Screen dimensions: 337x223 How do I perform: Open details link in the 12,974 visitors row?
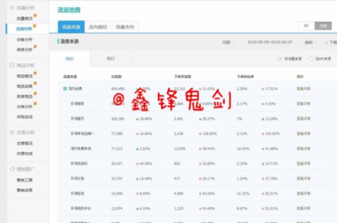tap(303, 208)
